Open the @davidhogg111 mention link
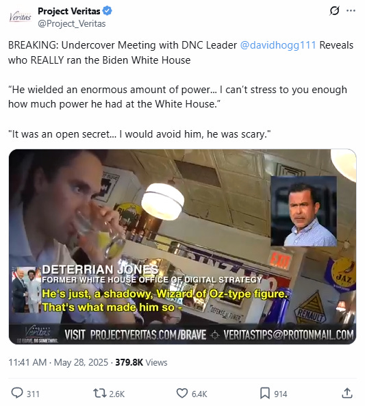Viewport: 365px width, 406px height. coord(278,45)
